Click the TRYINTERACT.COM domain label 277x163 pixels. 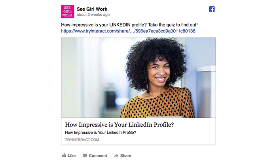[x=82, y=140]
